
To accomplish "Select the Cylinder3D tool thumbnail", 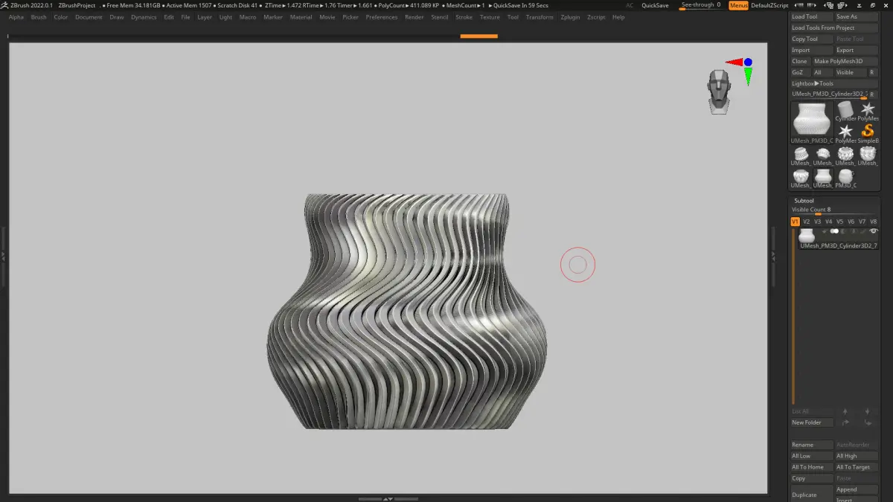I will 845,112.
